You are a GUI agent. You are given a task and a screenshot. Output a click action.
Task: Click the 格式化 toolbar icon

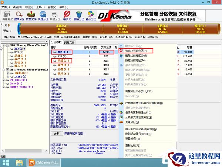67,16
